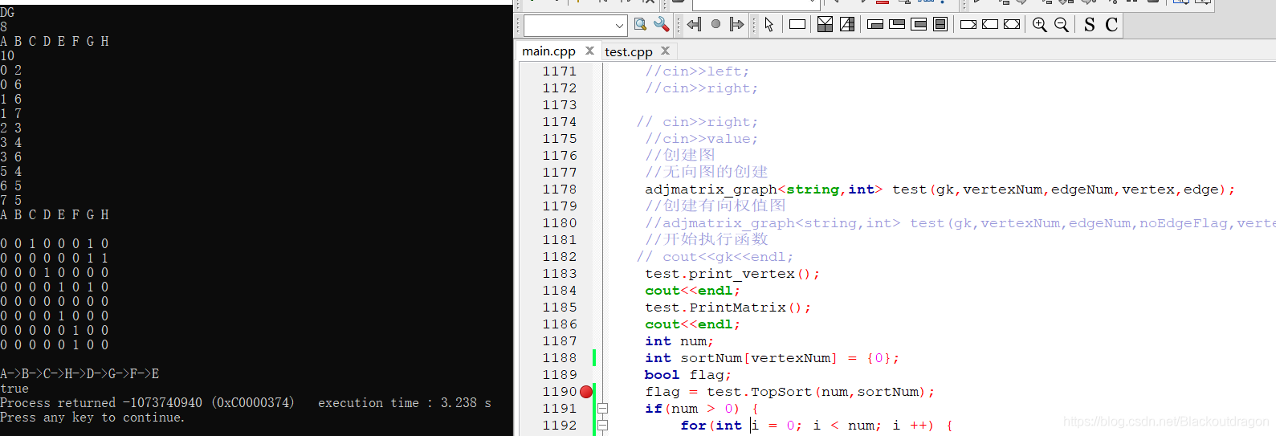Click the gray dot last-jump icon
The image size is (1276, 436).
[715, 25]
